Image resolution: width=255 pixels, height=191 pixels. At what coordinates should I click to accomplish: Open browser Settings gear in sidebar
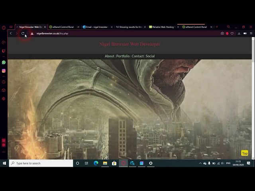[4, 99]
